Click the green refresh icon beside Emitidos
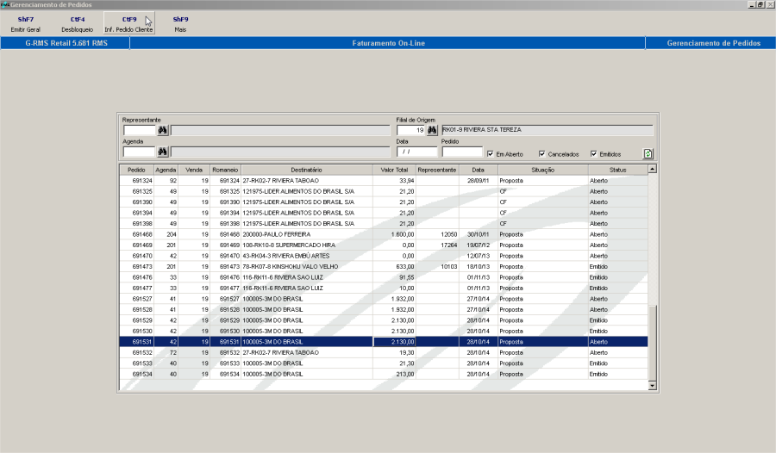Screen dimensions: 776x453 click(x=648, y=154)
